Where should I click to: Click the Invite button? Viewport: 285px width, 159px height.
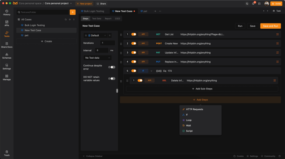click(x=276, y=4)
